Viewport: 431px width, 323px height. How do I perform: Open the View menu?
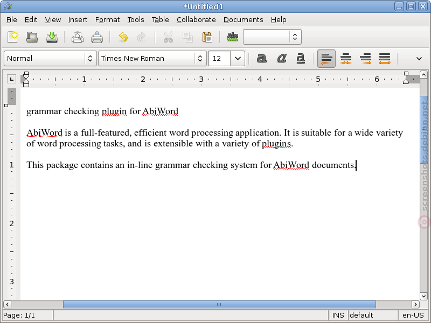point(53,20)
